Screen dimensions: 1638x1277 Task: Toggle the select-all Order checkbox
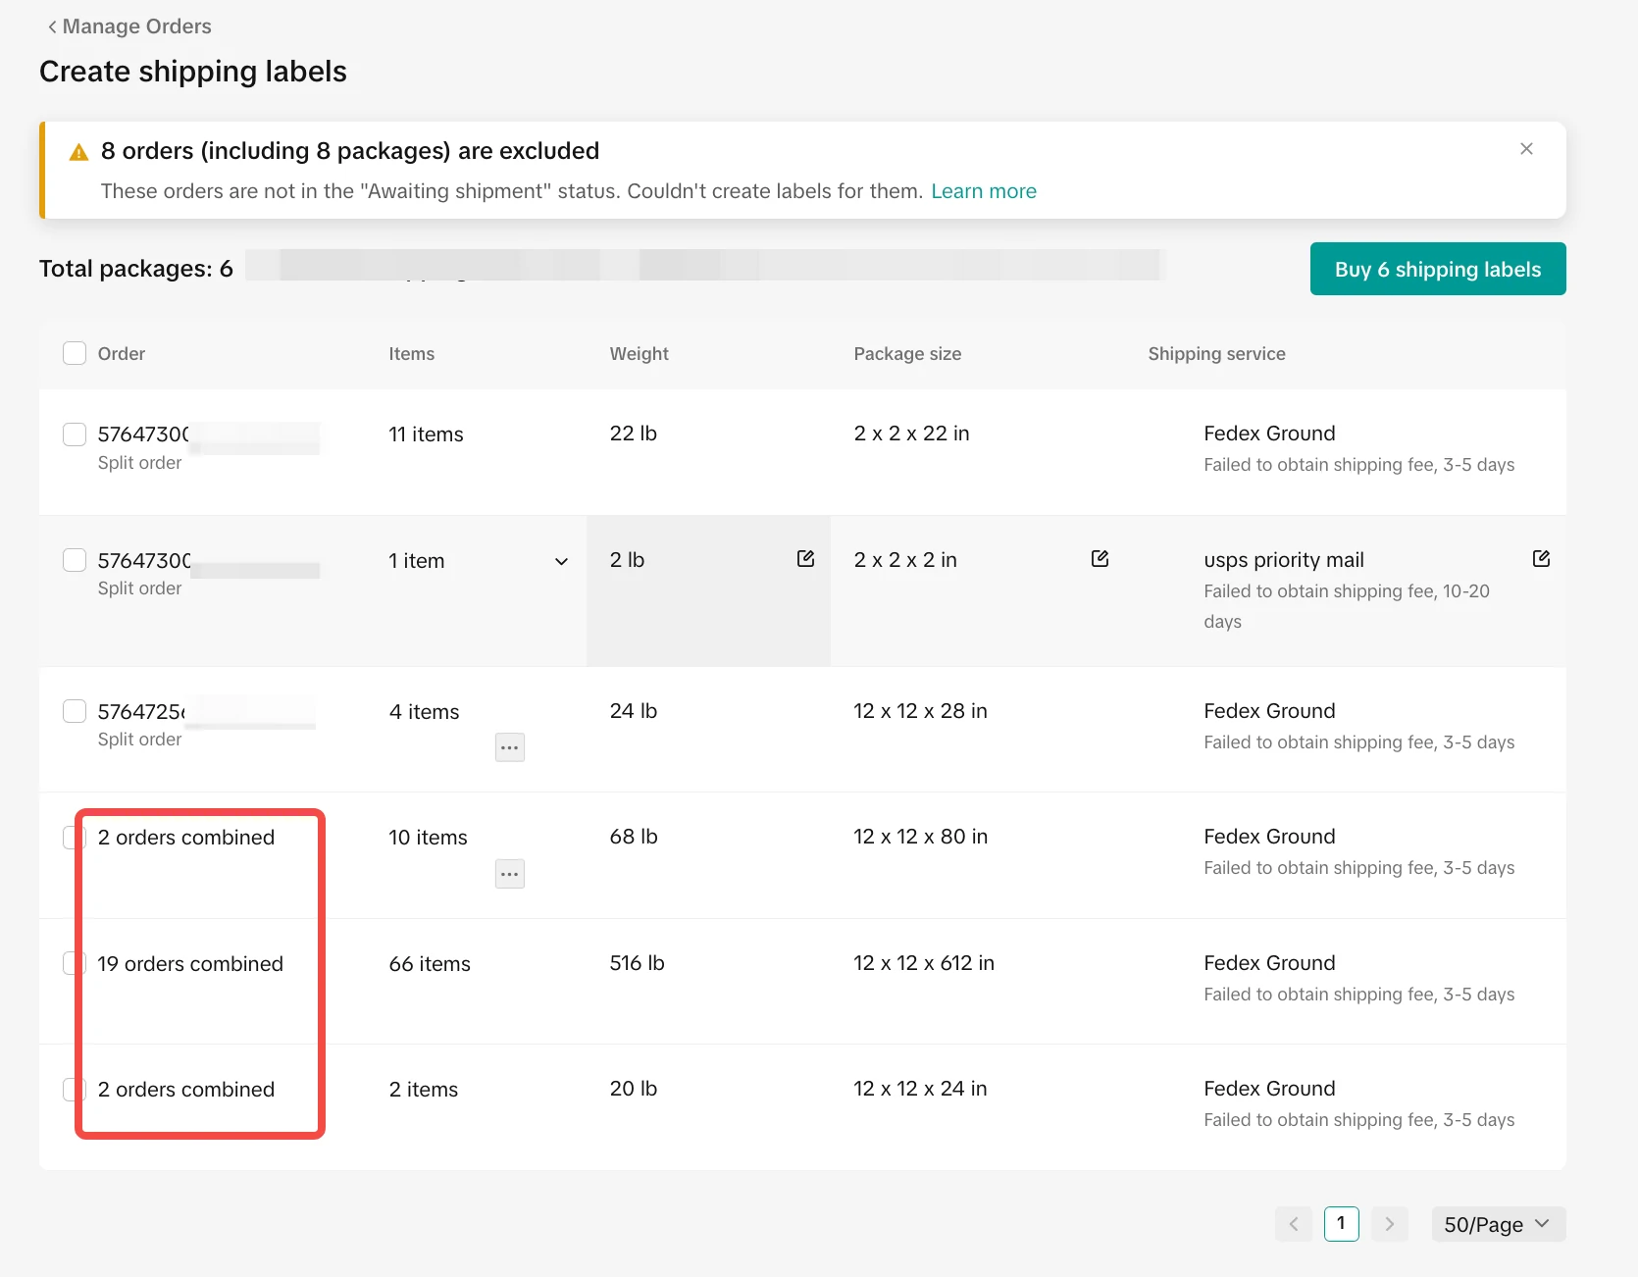(75, 353)
